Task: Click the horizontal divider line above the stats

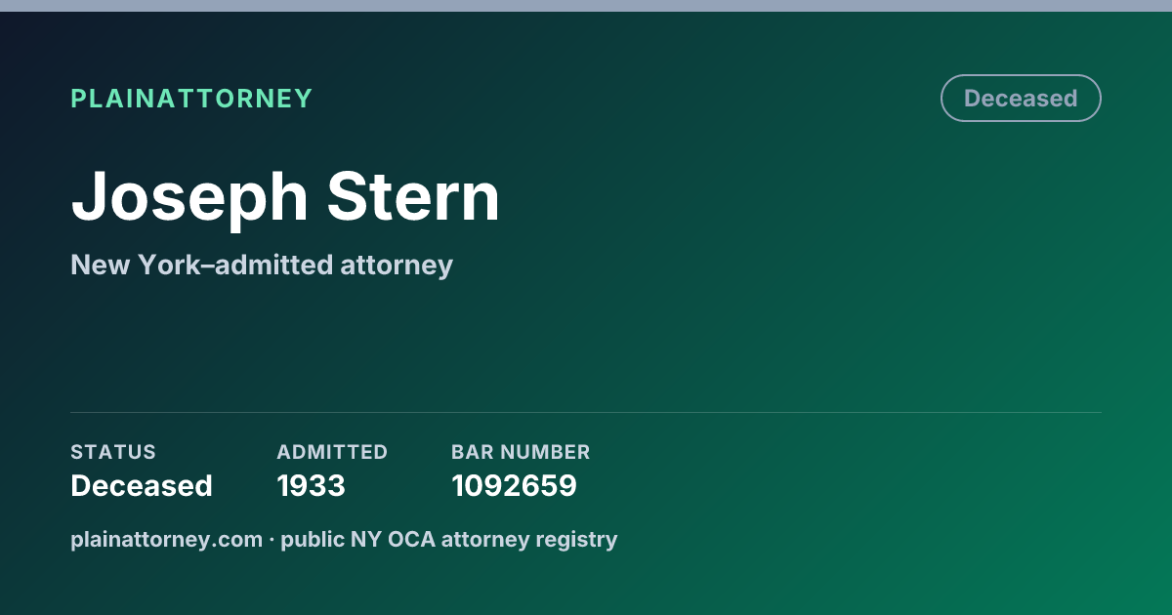Action: click(586, 412)
